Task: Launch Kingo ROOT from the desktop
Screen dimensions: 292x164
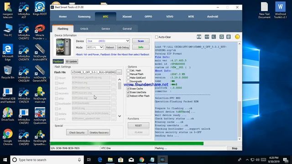Action: (40, 9)
